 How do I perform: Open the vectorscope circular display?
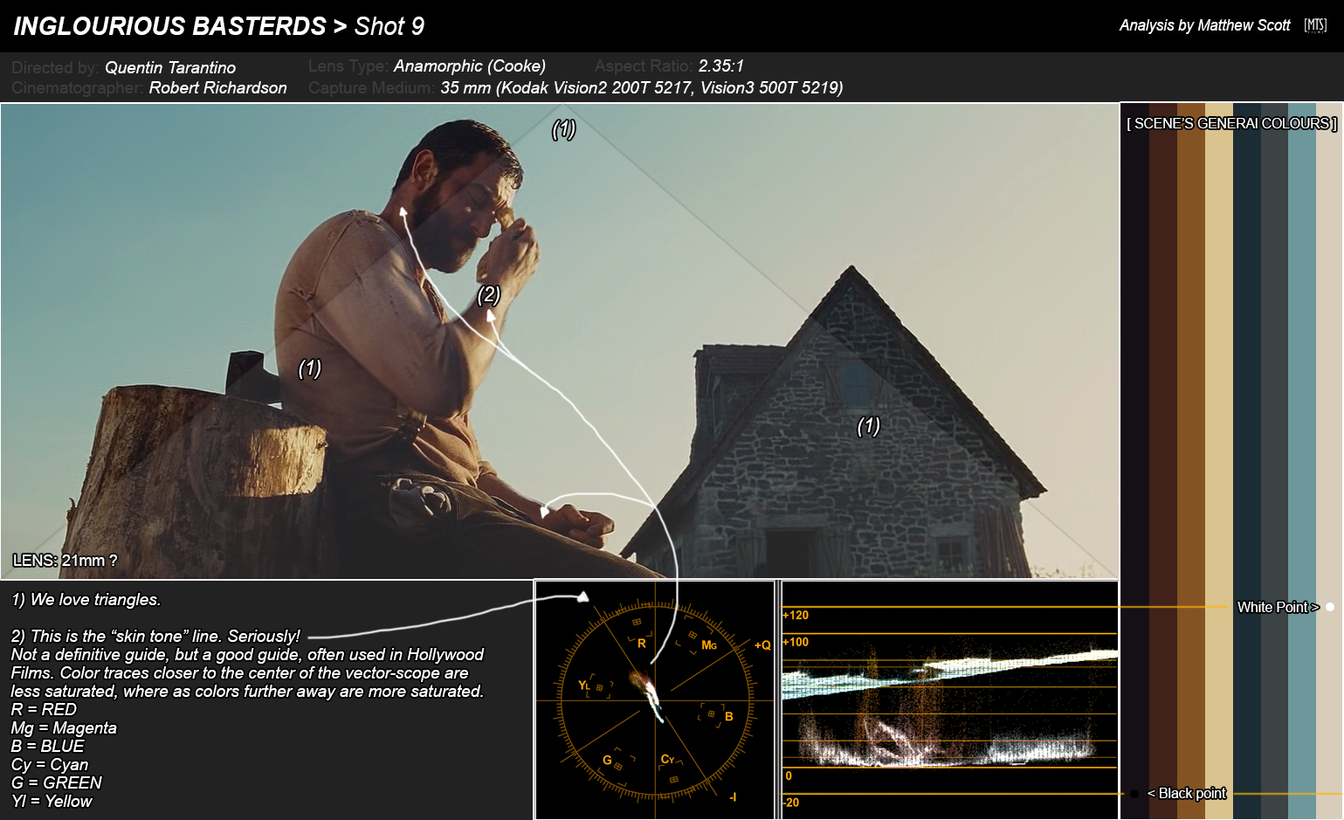[655, 700]
